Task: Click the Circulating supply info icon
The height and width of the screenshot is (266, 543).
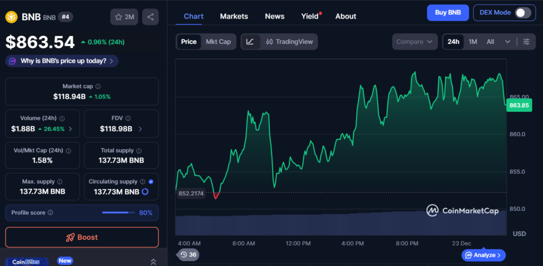Action: tap(143, 182)
